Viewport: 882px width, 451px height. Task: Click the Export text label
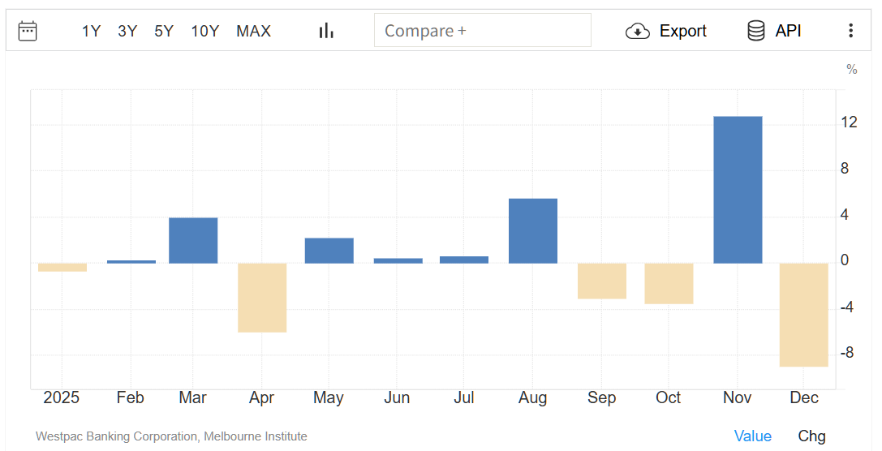click(682, 31)
